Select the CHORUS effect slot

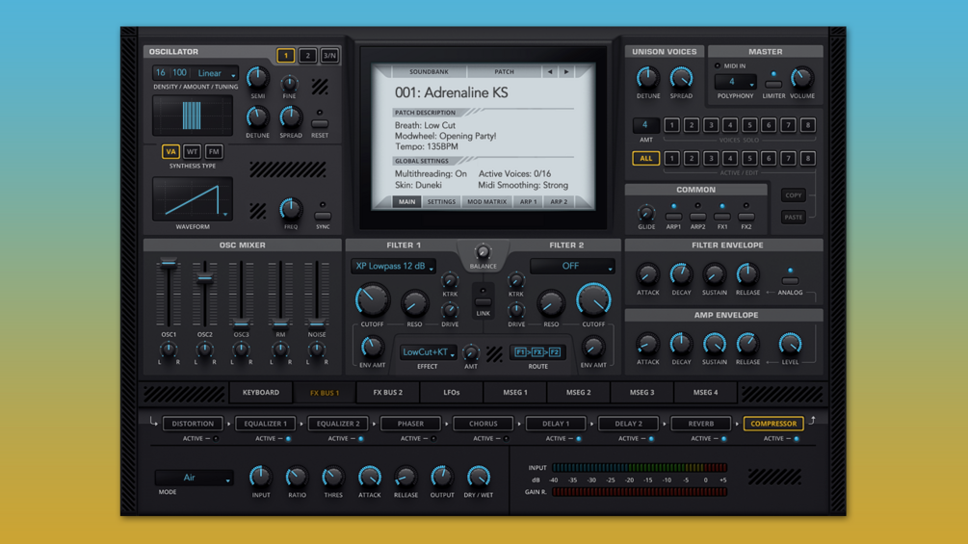[483, 424]
